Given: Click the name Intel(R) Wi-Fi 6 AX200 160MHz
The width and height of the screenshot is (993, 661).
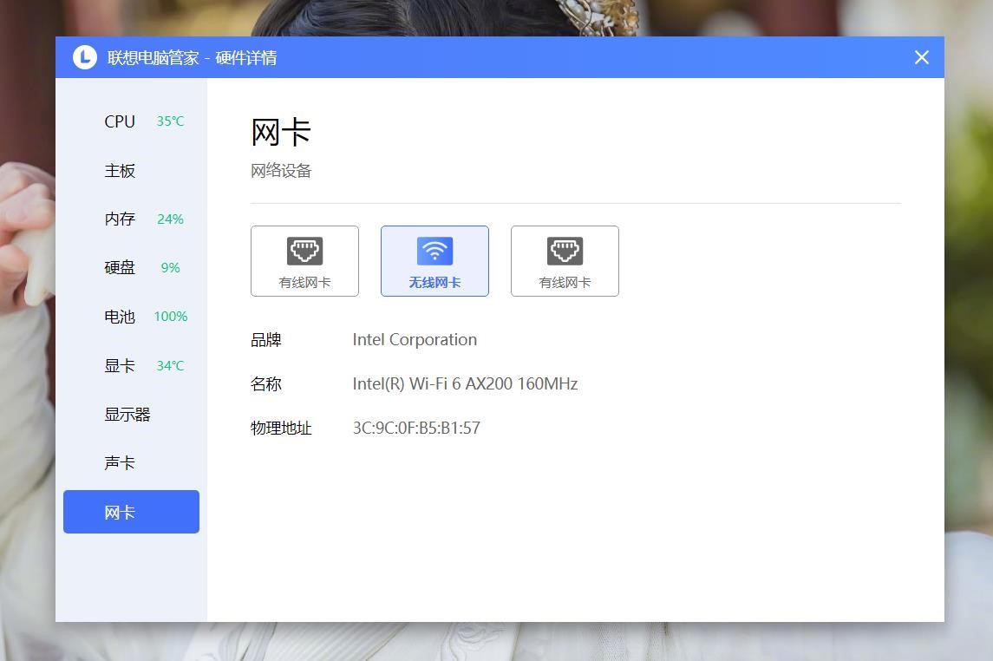Looking at the screenshot, I should point(466,383).
